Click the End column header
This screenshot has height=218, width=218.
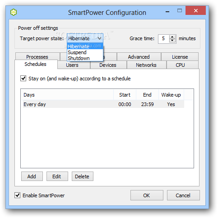147,95
